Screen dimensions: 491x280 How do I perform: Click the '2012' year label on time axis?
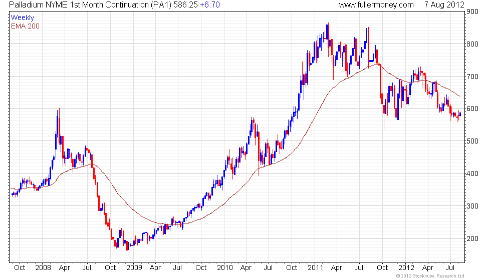[406, 268]
